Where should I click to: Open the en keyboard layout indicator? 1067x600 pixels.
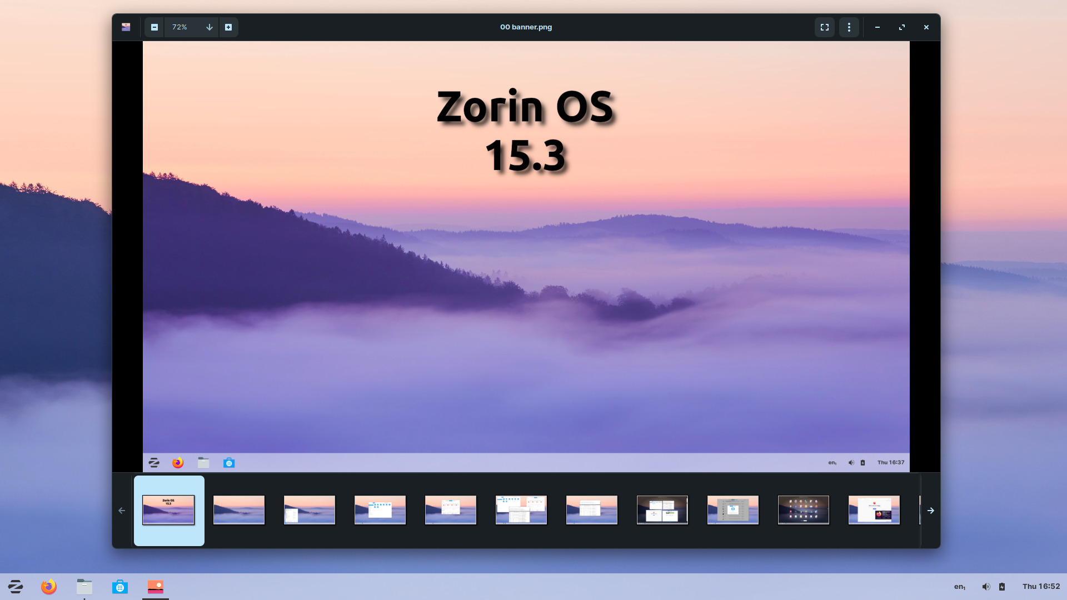960,587
